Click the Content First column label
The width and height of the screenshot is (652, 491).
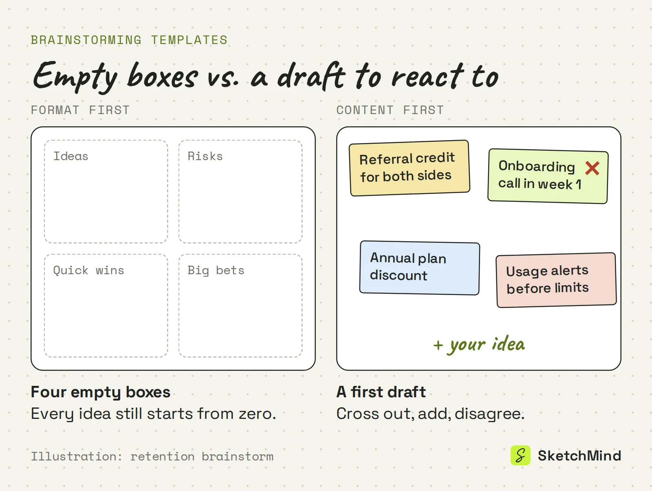pos(390,110)
